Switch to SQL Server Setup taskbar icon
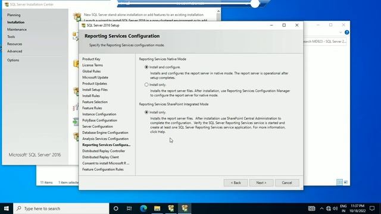381x214 pixels. coord(185,209)
